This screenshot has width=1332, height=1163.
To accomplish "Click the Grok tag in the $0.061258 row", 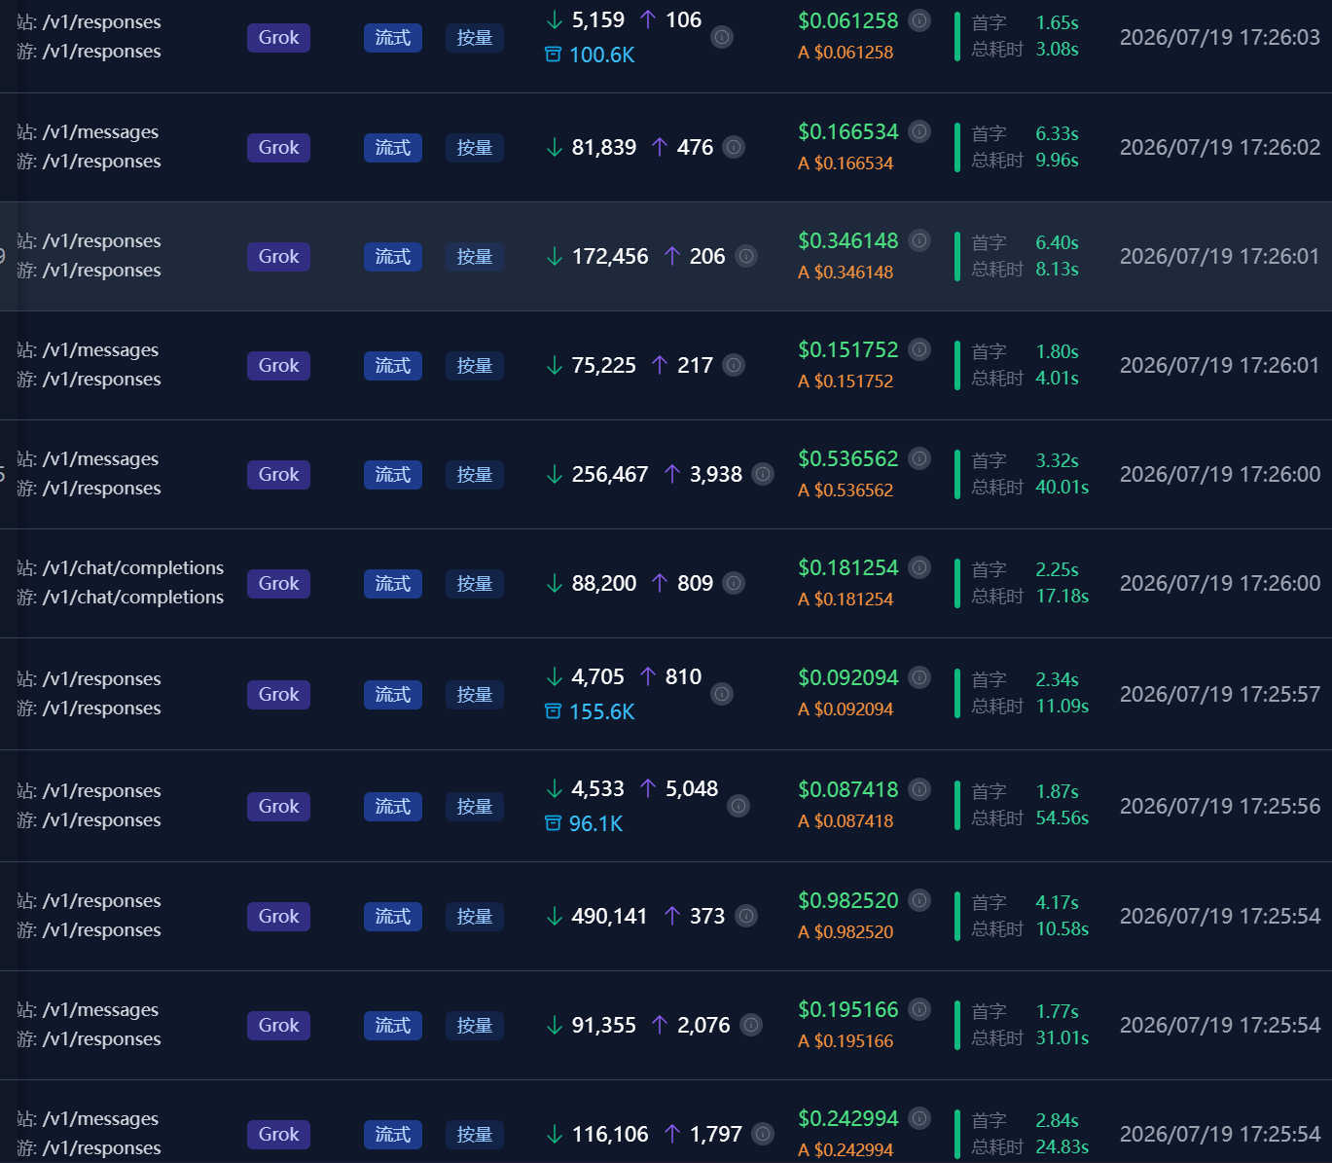I will [278, 38].
